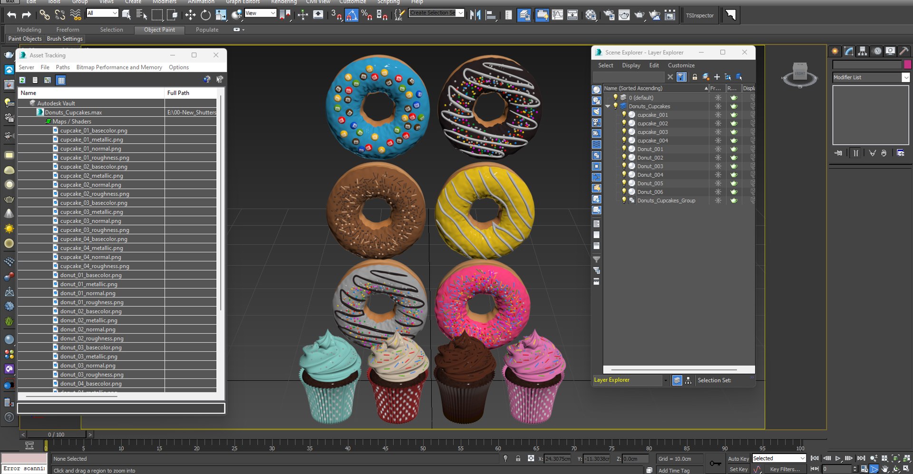Open the Rendered Frame Window icon

[x=624, y=15]
